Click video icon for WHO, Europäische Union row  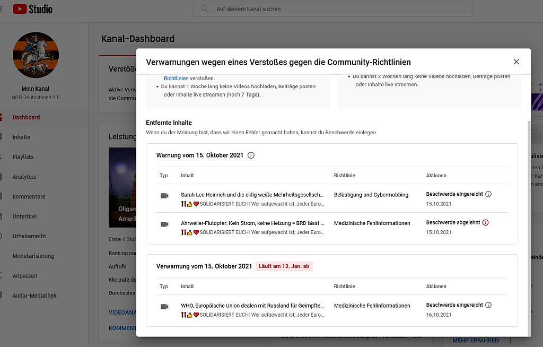[x=164, y=307]
